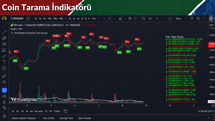Select the brush drawing tool
Image resolution: width=215 pixels, height=121 pixels.
point(4,56)
